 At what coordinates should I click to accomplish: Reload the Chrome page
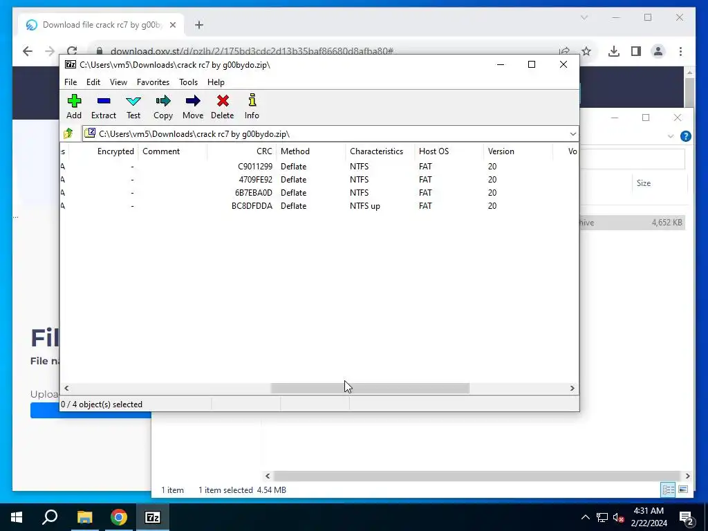tap(72, 51)
